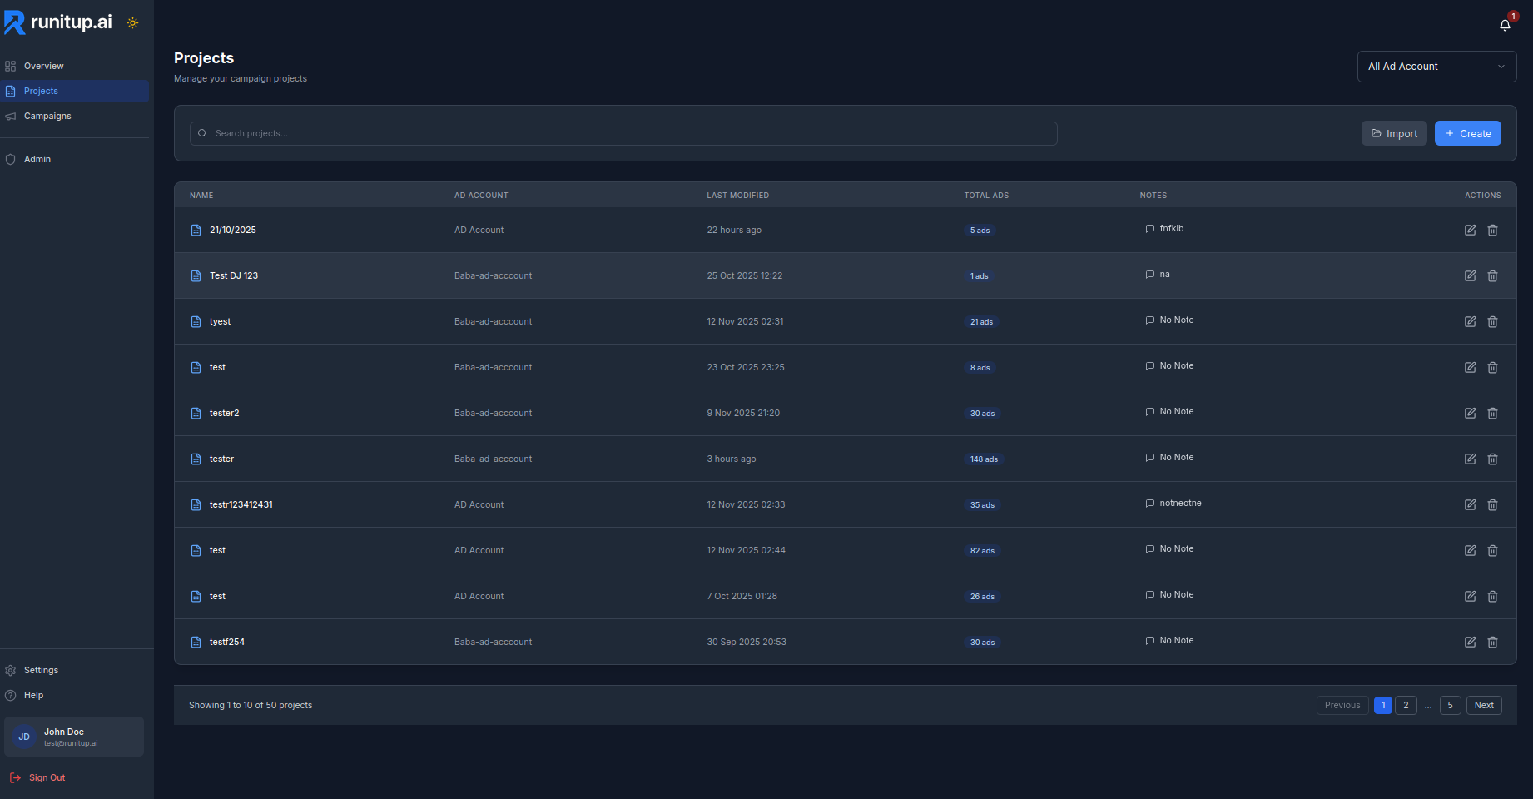Delete the Test DJ 123 project
Screen dimensions: 1533x799
(1492, 276)
